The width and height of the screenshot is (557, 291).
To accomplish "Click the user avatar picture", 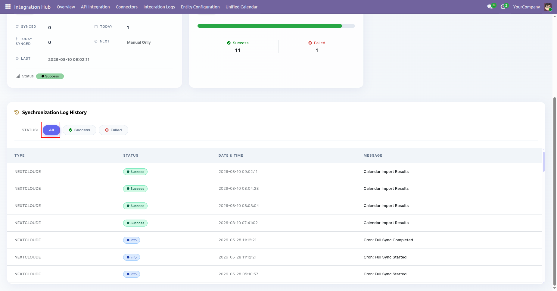I will pyautogui.click(x=548, y=7).
